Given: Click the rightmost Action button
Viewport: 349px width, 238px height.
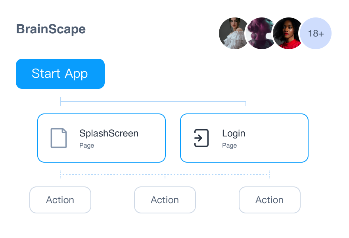Looking at the screenshot, I should pyautogui.click(x=270, y=200).
